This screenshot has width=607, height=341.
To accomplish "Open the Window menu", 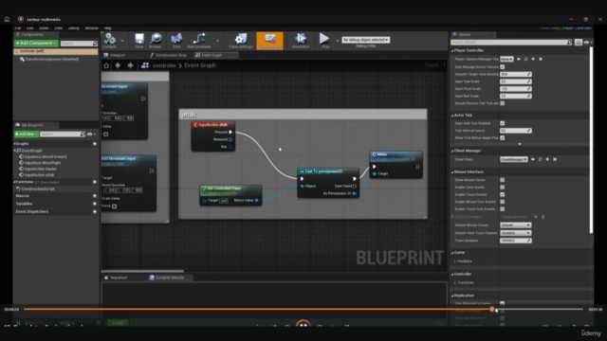I will coord(92,28).
